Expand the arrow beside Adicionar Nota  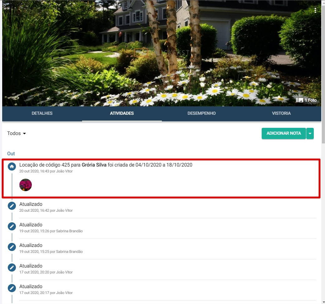pyautogui.click(x=310, y=133)
